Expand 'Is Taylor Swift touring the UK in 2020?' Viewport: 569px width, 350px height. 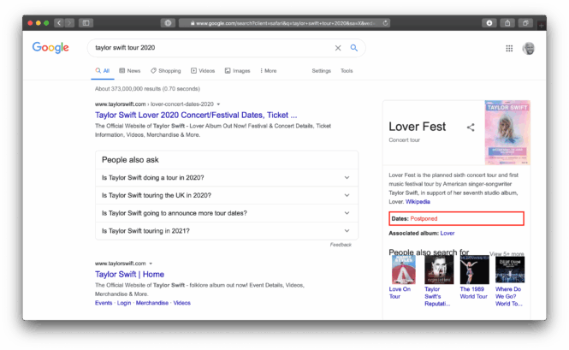click(x=347, y=195)
